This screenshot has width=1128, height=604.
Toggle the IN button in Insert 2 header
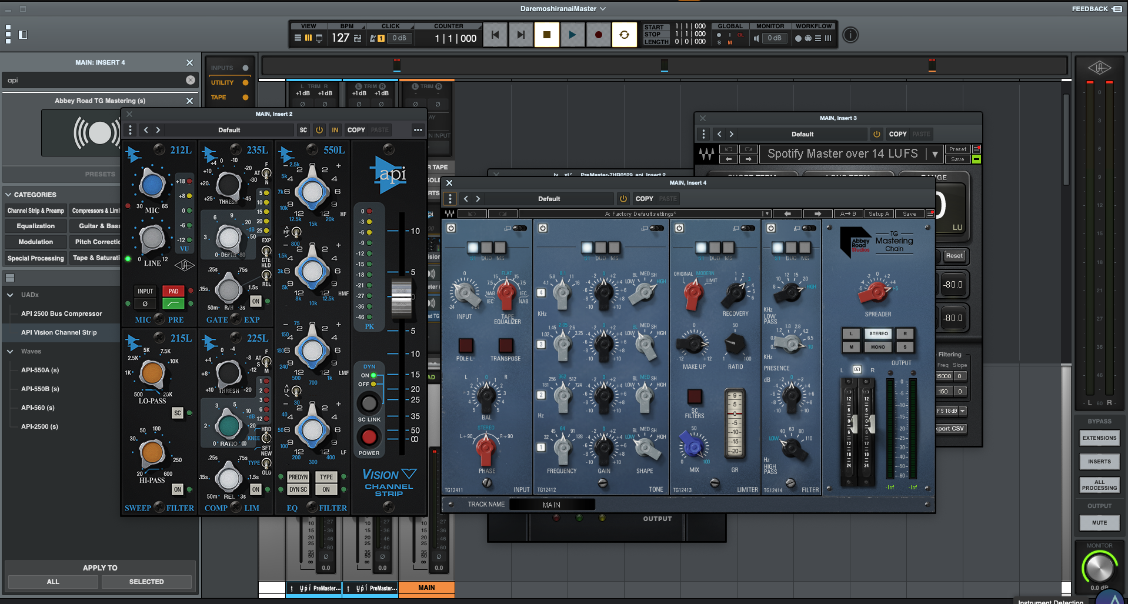(335, 130)
